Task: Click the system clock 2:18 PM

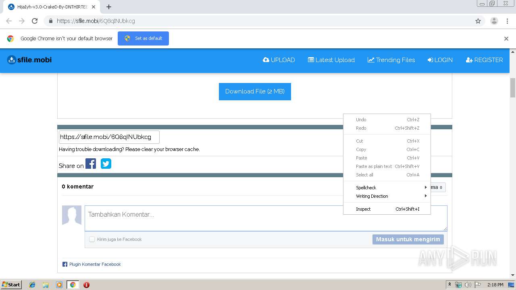Action: pos(495,285)
